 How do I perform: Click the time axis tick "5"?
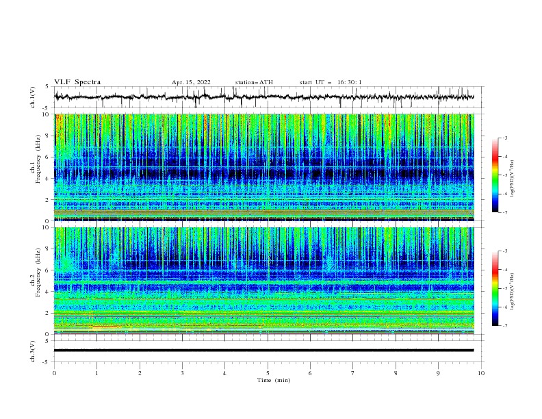click(x=268, y=373)
